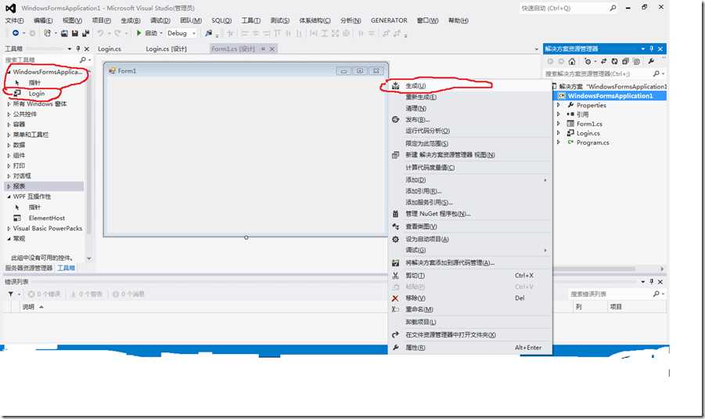Select the ElementHost toolbox item
The height and width of the screenshot is (419, 705).
point(46,218)
